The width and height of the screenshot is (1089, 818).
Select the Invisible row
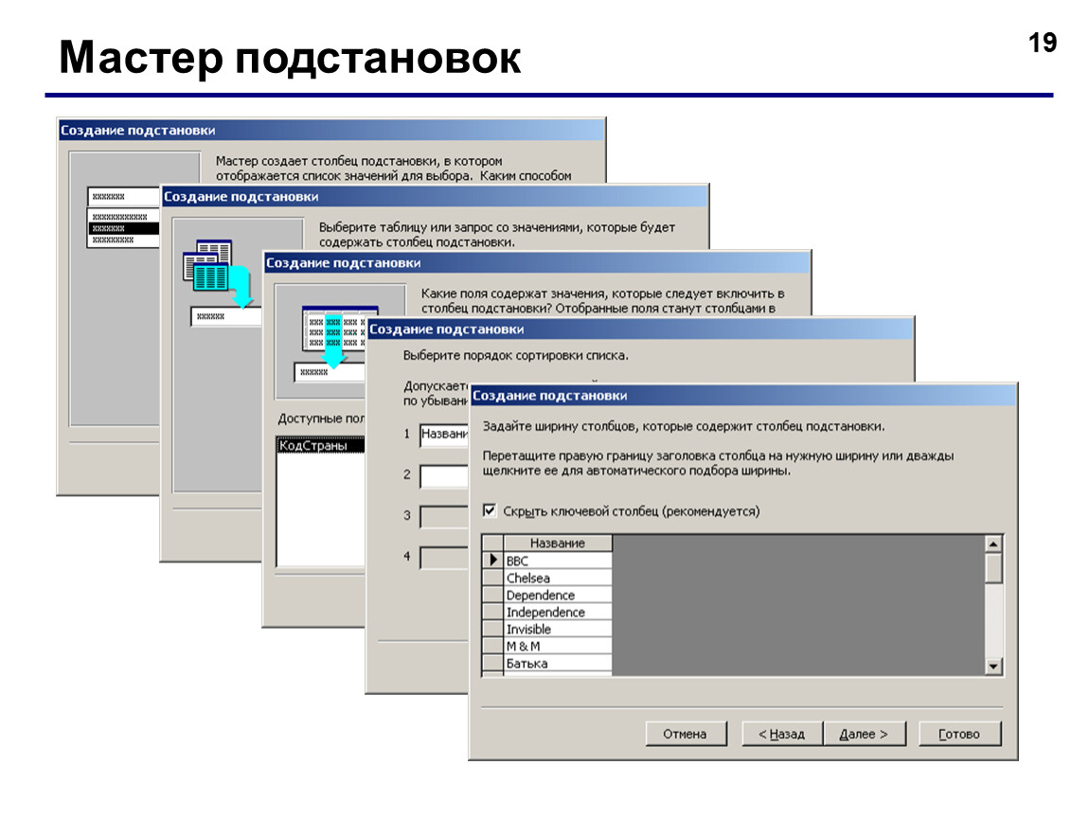pos(558,630)
